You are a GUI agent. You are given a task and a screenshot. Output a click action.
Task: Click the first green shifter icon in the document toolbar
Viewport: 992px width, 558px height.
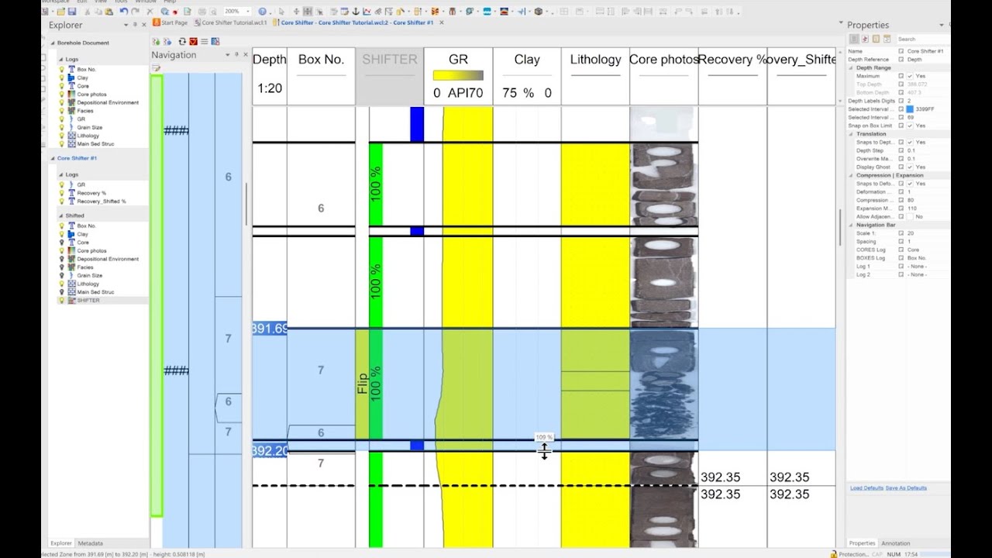point(156,41)
